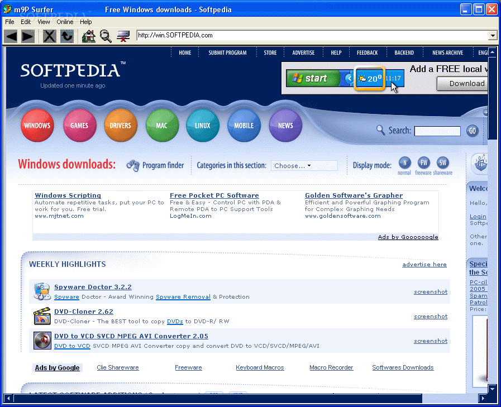Click the Keyboard Macros ad link

coord(260,367)
